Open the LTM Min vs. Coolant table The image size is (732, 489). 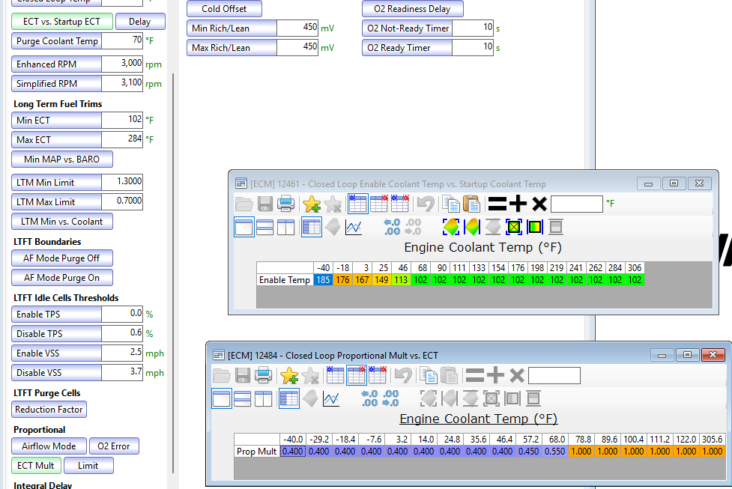tap(62, 222)
